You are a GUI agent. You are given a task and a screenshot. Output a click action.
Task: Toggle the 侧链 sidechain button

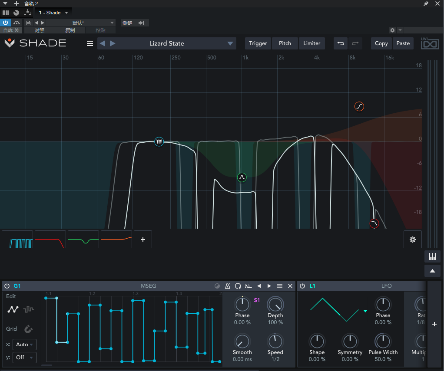(127, 23)
